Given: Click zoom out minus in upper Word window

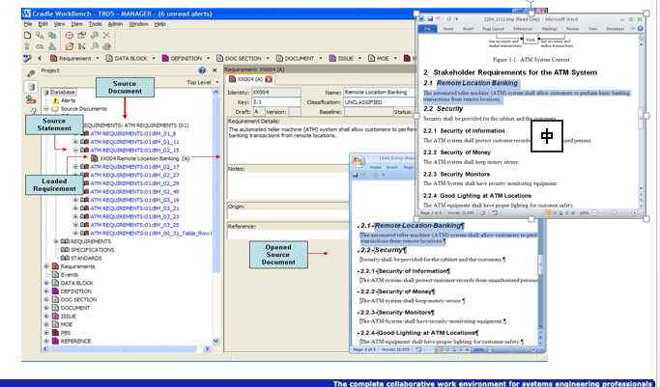Looking at the screenshot, I should point(594,213).
